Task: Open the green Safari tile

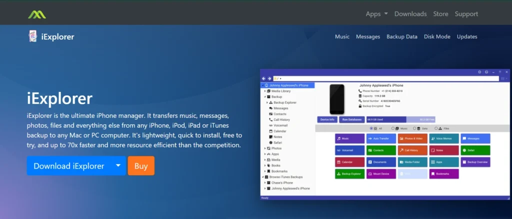Action: click(475, 150)
